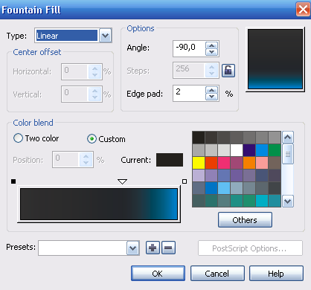Add a preset with the plus icon
The height and width of the screenshot is (290, 311).
click(153, 248)
